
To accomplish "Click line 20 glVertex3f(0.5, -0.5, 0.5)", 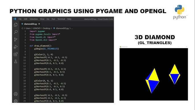I will (49, 86).
